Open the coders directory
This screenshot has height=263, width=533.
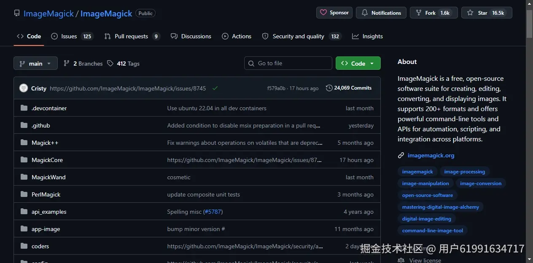click(40, 246)
